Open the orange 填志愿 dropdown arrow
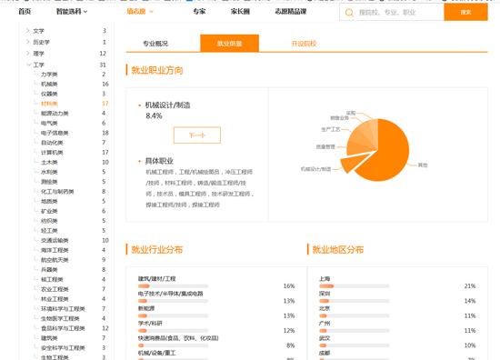500x360 pixels. point(152,12)
